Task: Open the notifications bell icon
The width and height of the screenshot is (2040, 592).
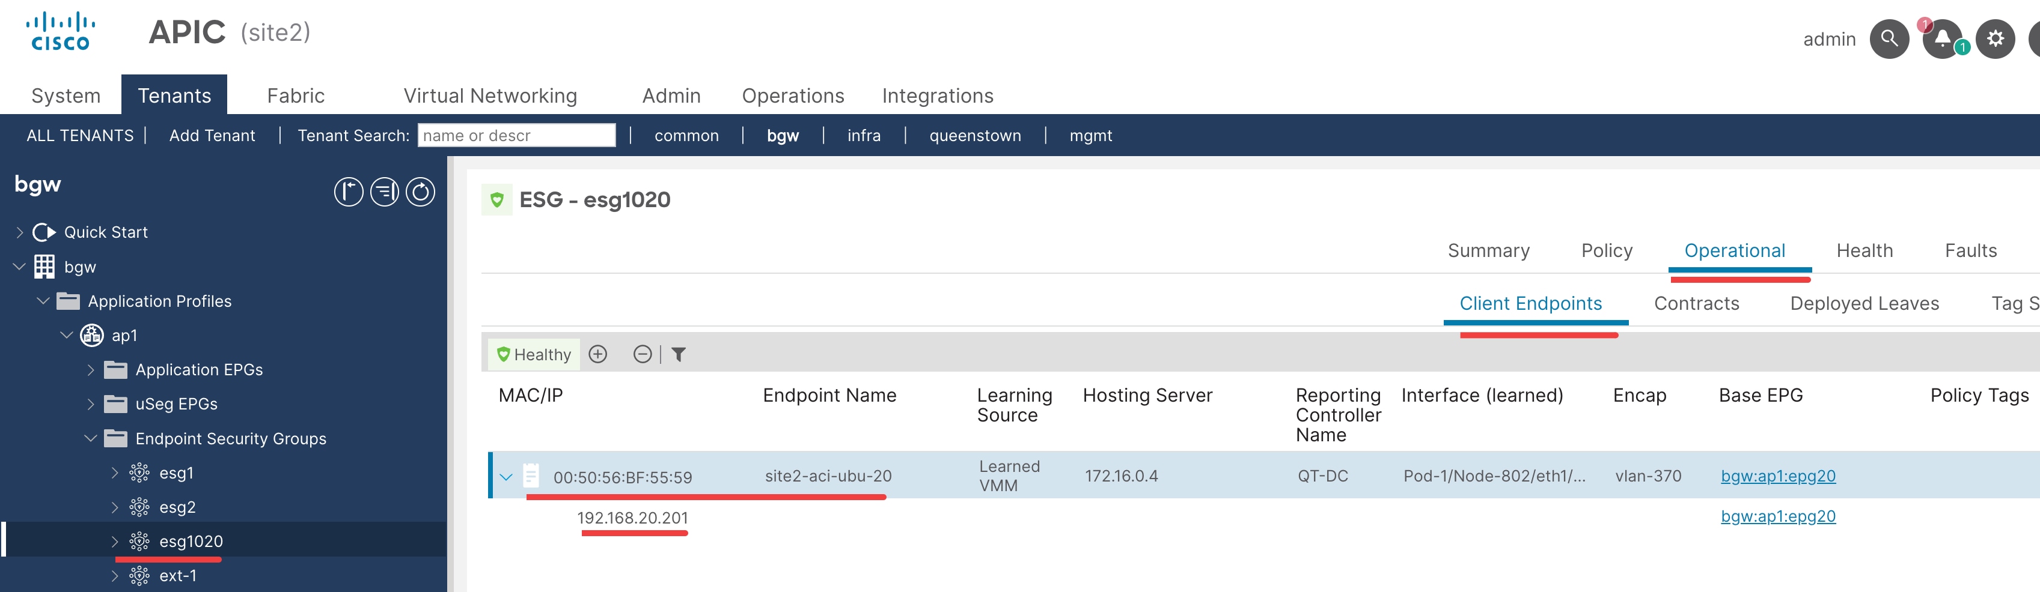Action: pos(1942,39)
